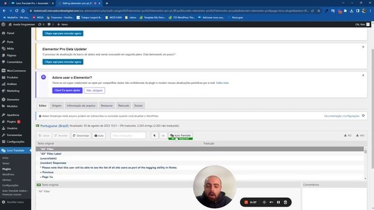
Task: Open WooCommerce in the sidebar
Action: (x=16, y=71)
